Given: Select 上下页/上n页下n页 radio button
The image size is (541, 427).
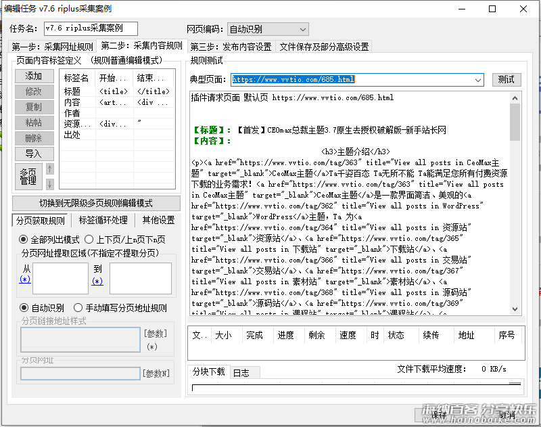Looking at the screenshot, I should (125, 240).
